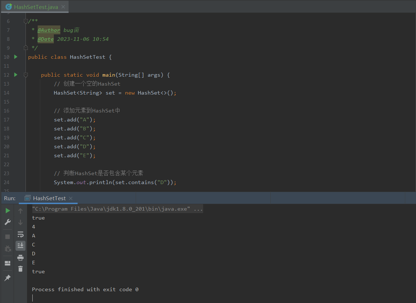This screenshot has height=303, width=416.
Task: Click line set.add("D")
Action: point(75,146)
